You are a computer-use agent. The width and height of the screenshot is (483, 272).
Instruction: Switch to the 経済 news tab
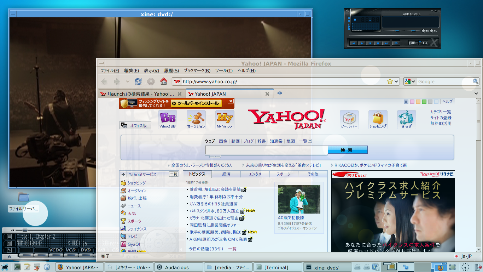pos(226,174)
